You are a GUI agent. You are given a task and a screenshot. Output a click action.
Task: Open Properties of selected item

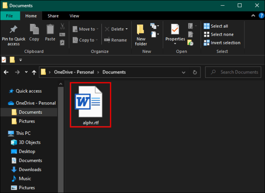click(x=175, y=33)
